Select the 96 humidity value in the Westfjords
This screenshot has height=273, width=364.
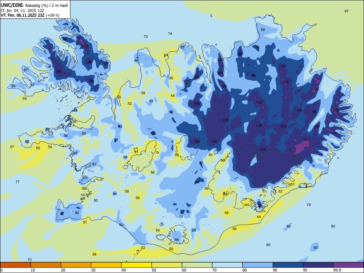pyautogui.click(x=65, y=39)
